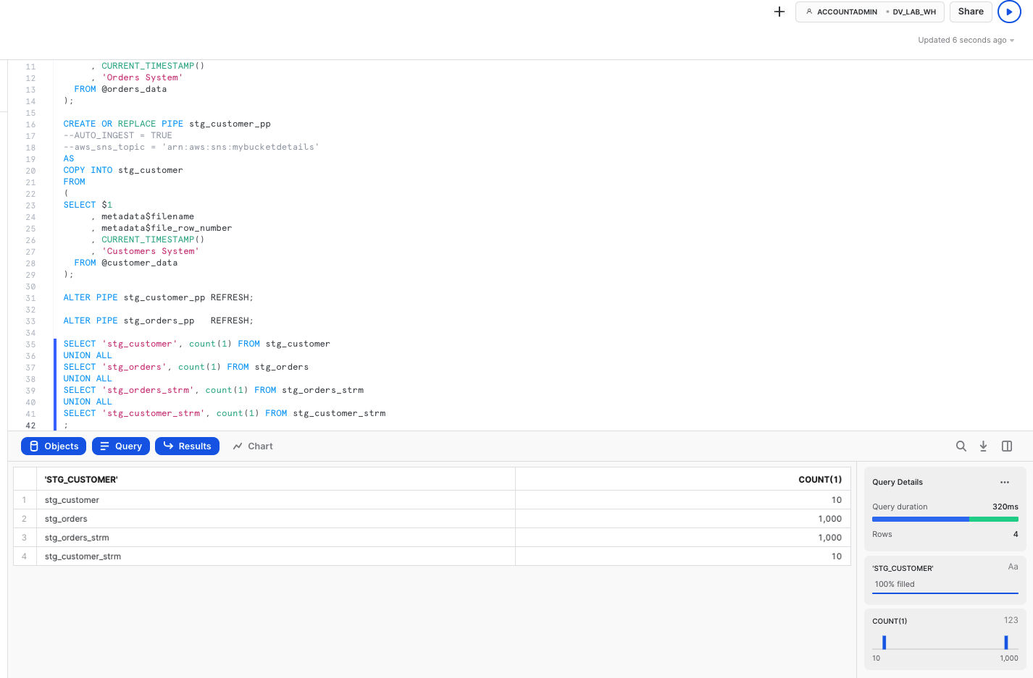Select the Results tab

[x=187, y=446]
